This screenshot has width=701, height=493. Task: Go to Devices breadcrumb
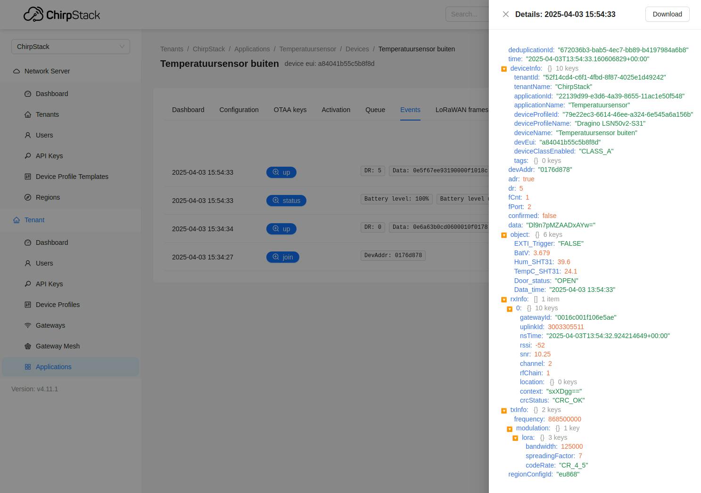pos(357,49)
